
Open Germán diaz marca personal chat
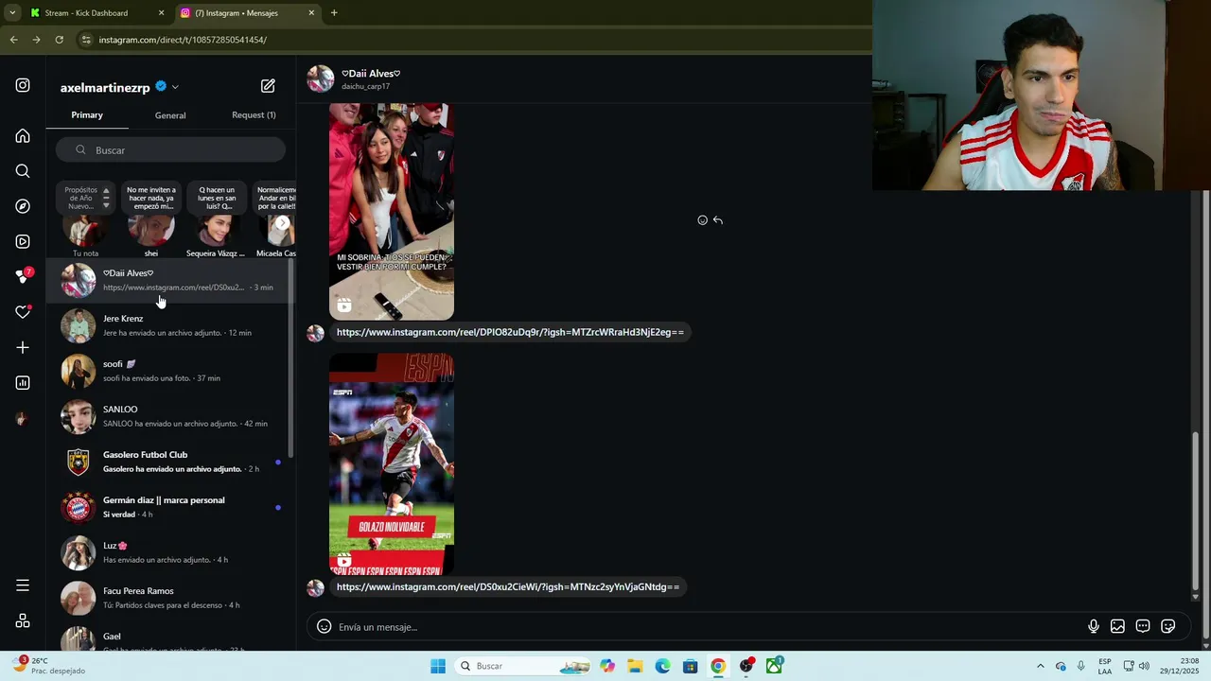[170, 507]
